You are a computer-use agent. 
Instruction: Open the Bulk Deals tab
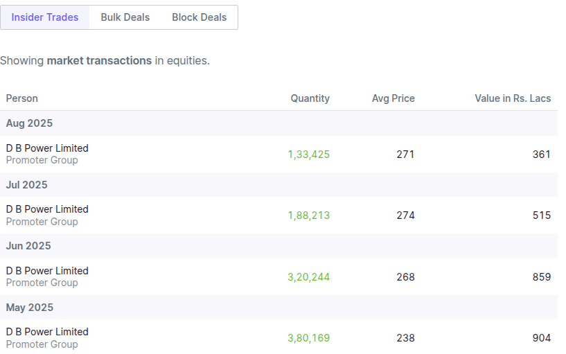click(125, 17)
